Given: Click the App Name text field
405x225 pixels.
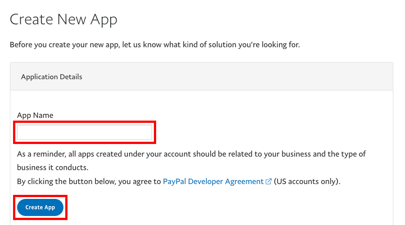Looking at the screenshot, I should tap(85, 132).
